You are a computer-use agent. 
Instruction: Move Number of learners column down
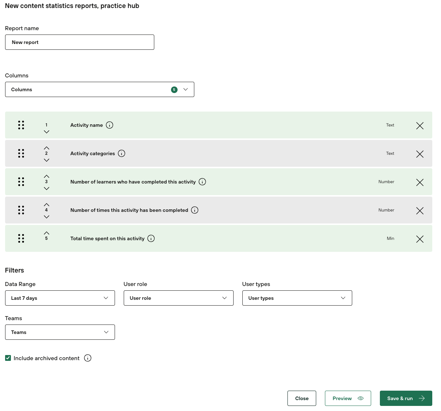coord(47,189)
